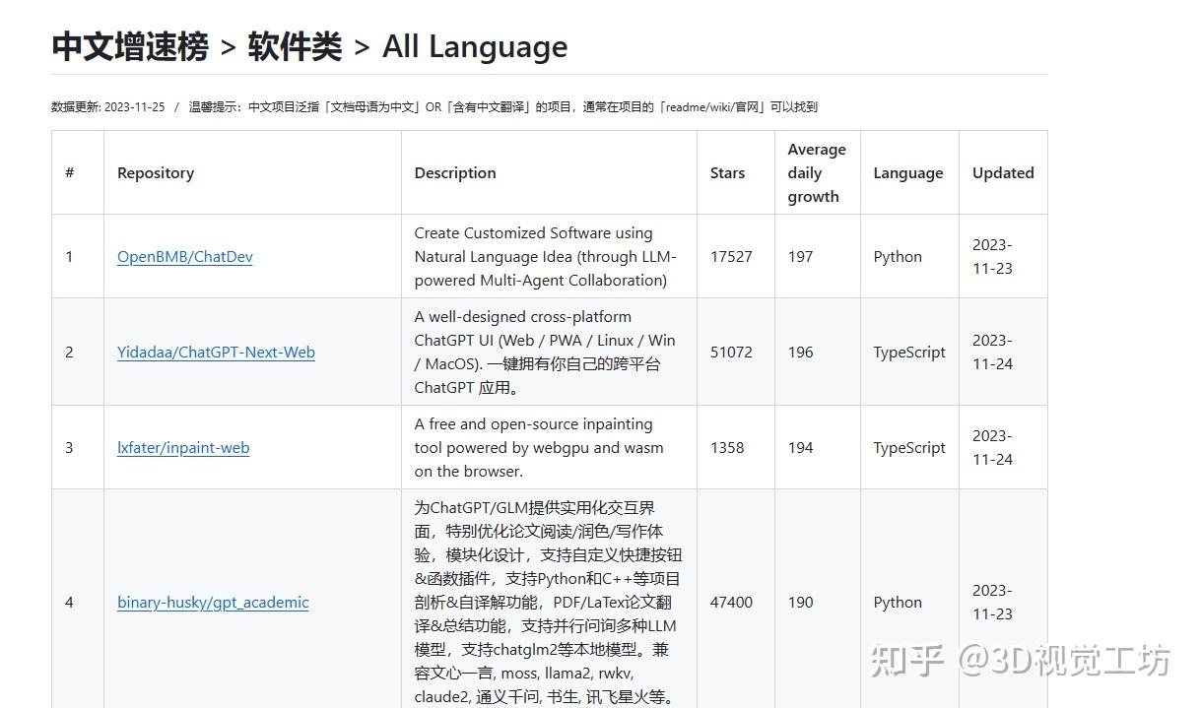1201x708 pixels.
Task: Click inpaint-web's update date 2023-11-24
Action: click(993, 447)
